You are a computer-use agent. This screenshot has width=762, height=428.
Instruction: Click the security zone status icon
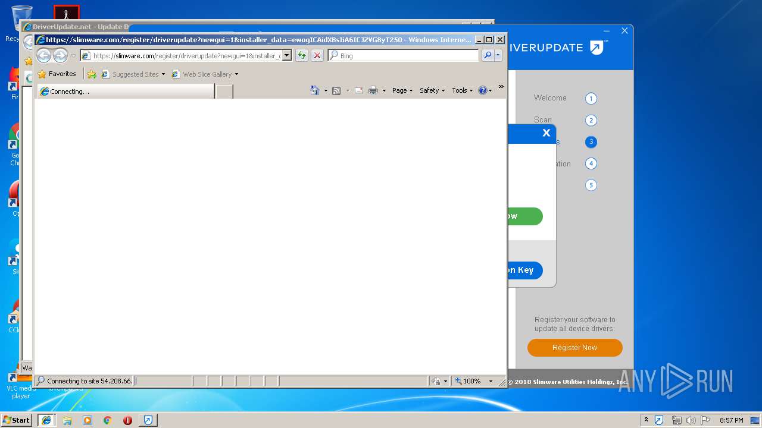tap(436, 381)
